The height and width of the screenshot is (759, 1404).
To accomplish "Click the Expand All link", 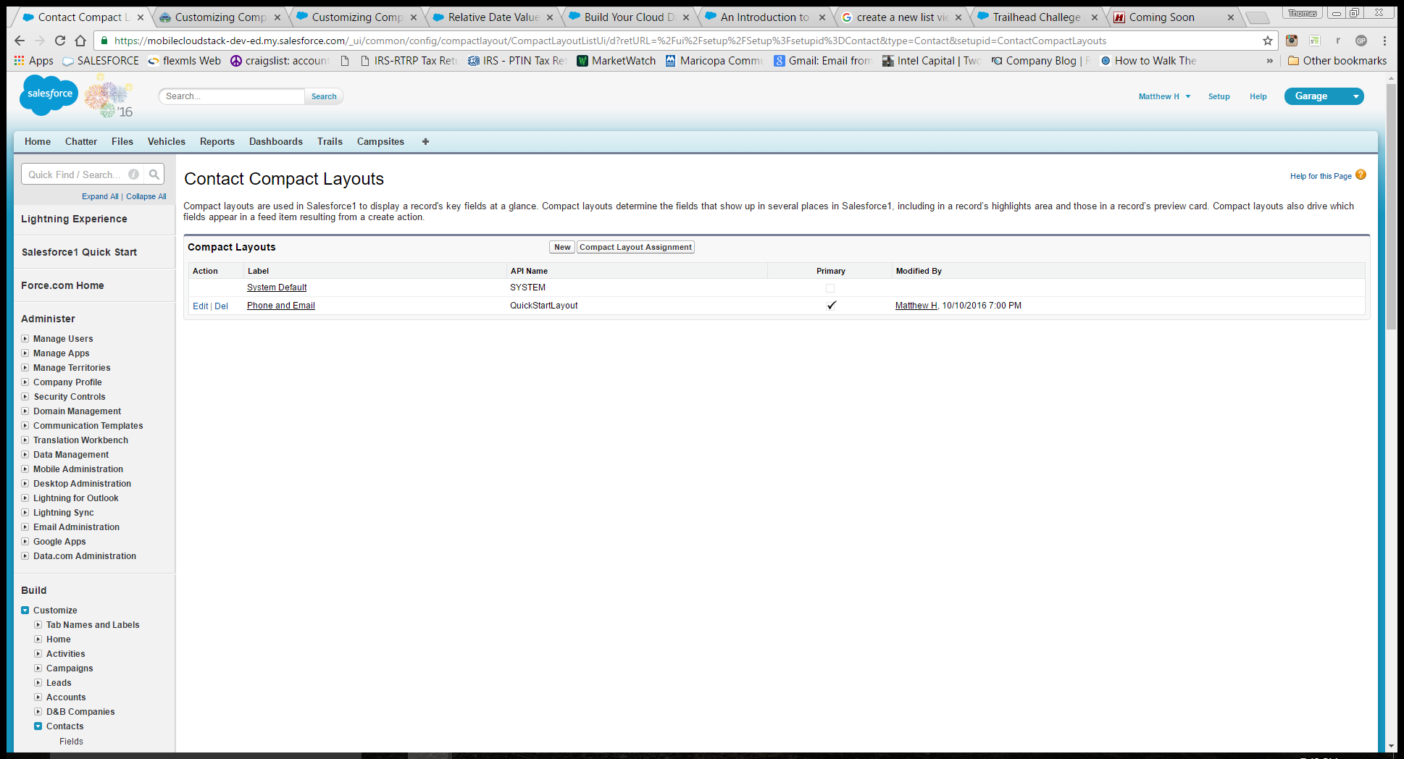I will pos(100,196).
